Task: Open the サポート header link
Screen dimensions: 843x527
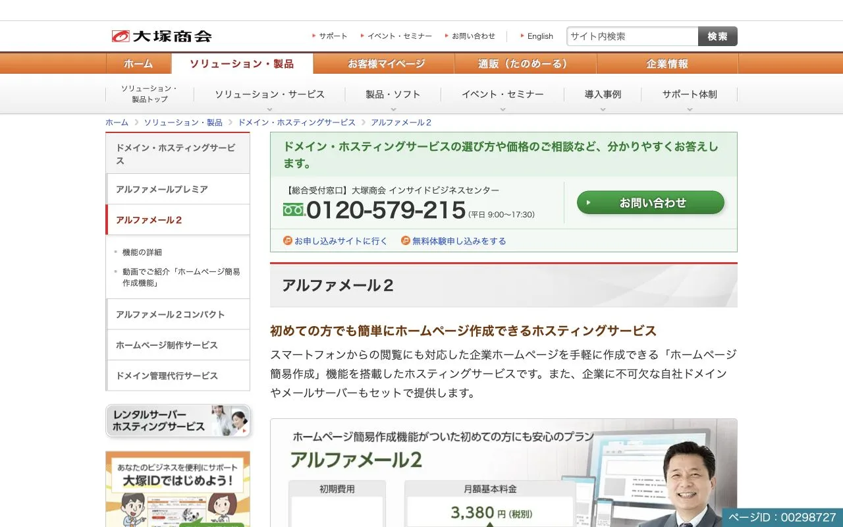Action: tap(333, 36)
